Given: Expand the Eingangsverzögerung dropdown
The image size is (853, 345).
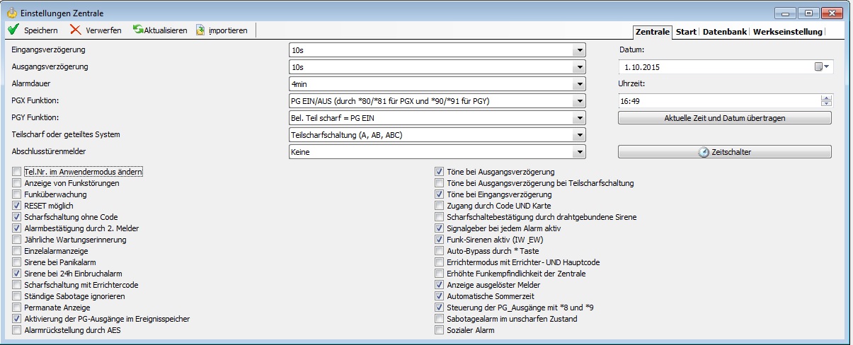Looking at the screenshot, I should (580, 50).
